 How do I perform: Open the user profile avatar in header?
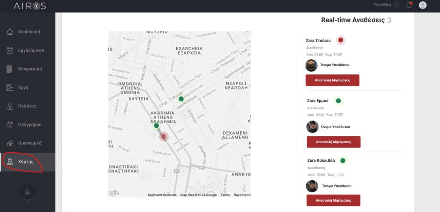(x=423, y=5)
